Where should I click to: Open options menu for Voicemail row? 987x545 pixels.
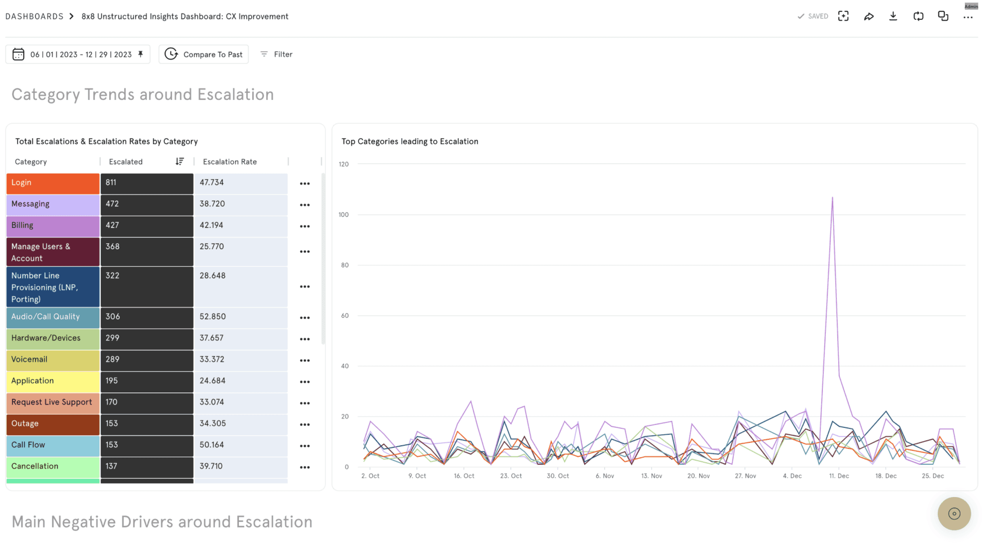click(x=305, y=360)
